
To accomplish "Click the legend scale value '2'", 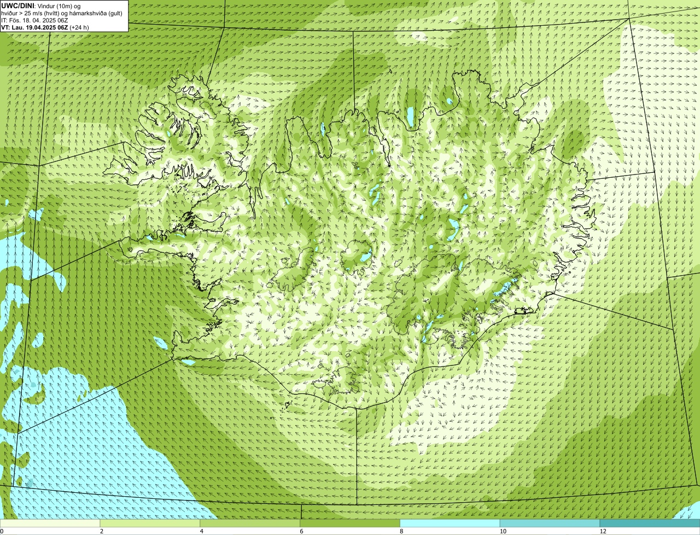I will tap(101, 531).
